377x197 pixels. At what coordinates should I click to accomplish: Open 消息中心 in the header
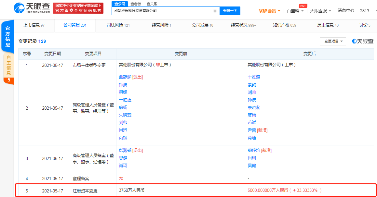click(346, 11)
